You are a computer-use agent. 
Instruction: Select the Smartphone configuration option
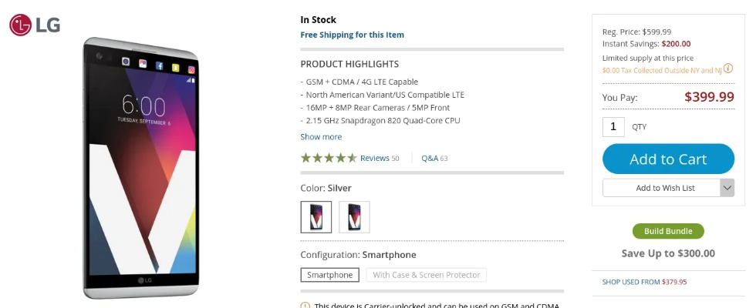point(329,275)
